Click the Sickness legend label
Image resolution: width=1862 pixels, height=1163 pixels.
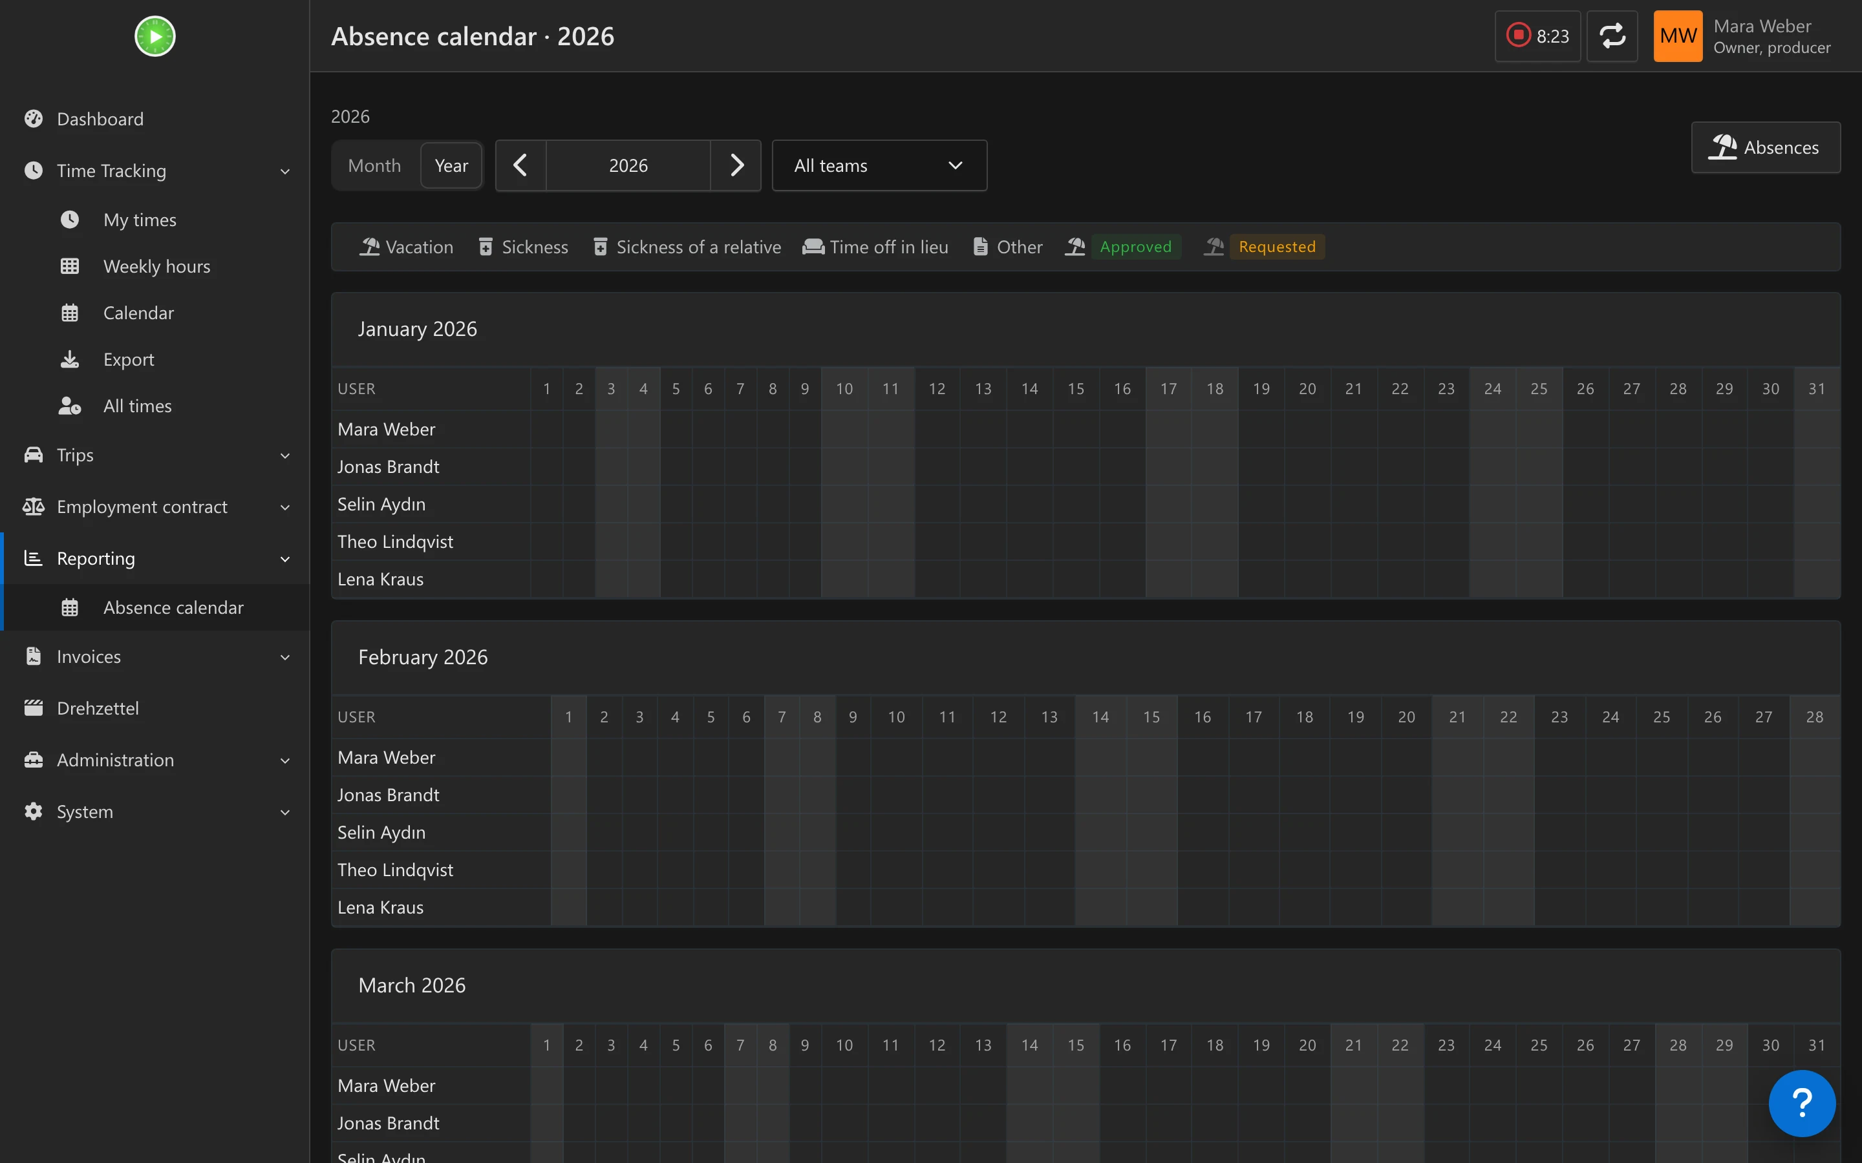[535, 247]
